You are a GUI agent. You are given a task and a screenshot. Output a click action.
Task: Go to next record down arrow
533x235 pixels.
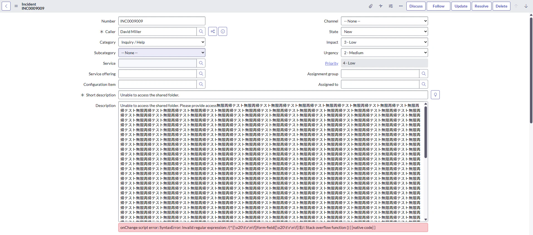[x=526, y=6]
